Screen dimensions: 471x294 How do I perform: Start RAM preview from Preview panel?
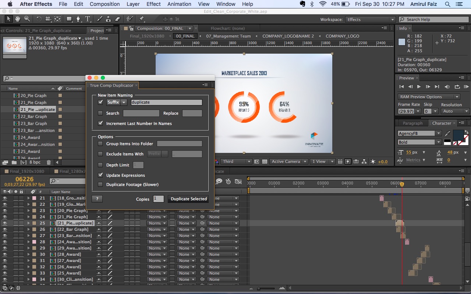click(467, 87)
